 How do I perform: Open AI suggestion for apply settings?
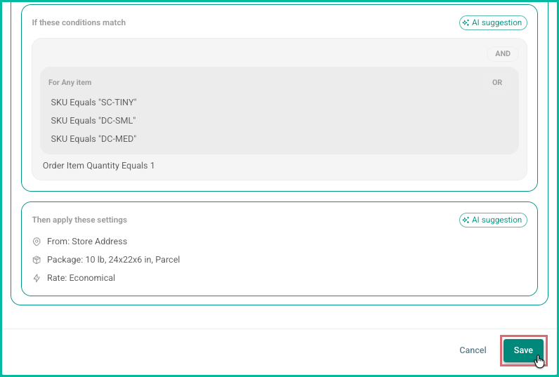(493, 220)
